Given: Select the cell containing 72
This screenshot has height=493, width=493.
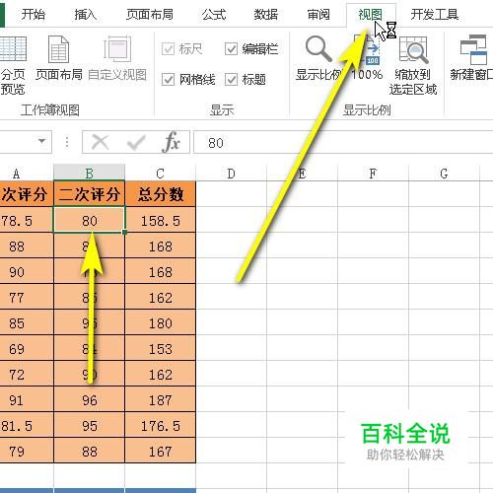Looking at the screenshot, I should tap(27, 374).
